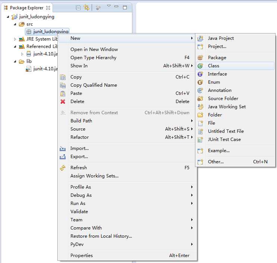Close the Package Explorer tab
The height and width of the screenshot is (263, 277).
click(48, 8)
